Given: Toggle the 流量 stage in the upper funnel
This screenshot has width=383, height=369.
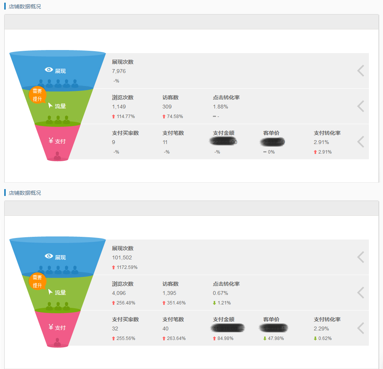Looking at the screenshot, I should click(x=57, y=106).
